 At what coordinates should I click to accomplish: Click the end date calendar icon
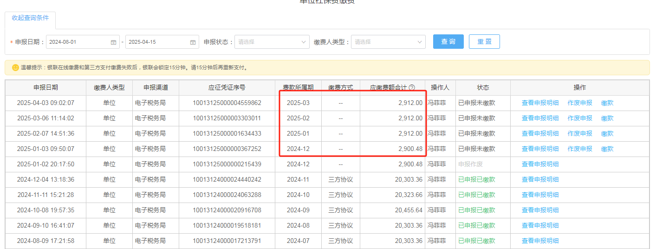(193, 42)
